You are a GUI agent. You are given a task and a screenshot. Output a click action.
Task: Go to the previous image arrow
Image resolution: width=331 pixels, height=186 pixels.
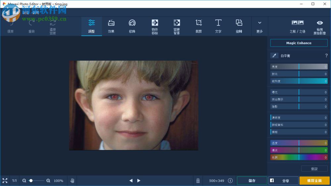click(131, 180)
